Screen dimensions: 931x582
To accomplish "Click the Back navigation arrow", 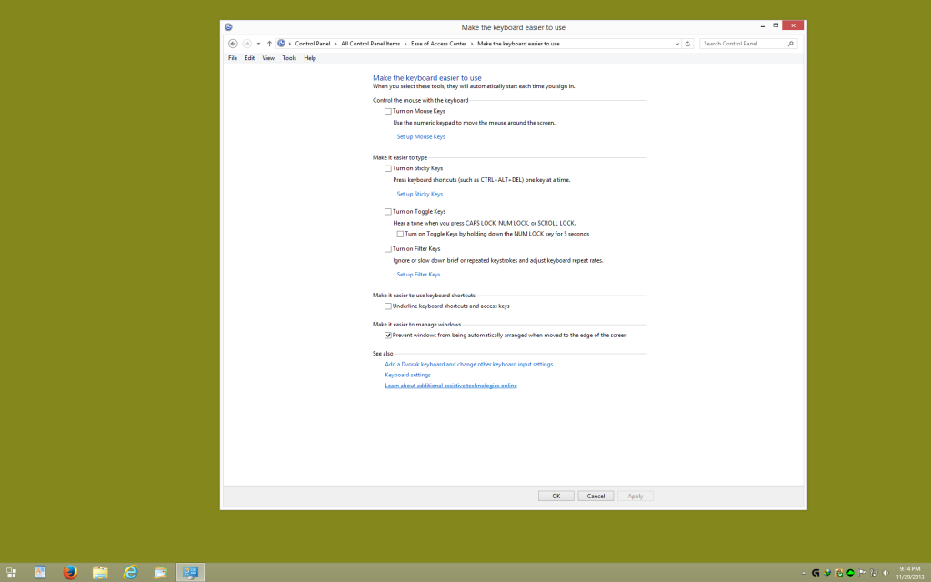I will coord(233,44).
